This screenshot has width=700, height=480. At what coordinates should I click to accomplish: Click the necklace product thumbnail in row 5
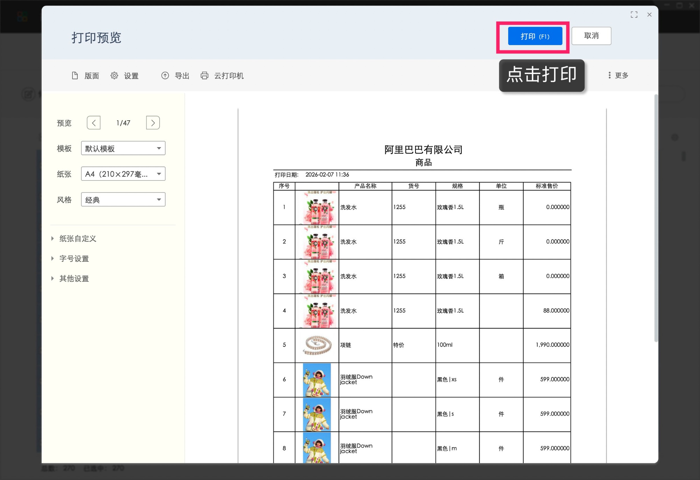pyautogui.click(x=317, y=345)
